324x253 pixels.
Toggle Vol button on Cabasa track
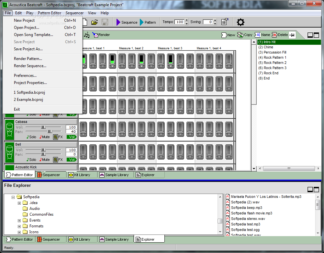72,137
